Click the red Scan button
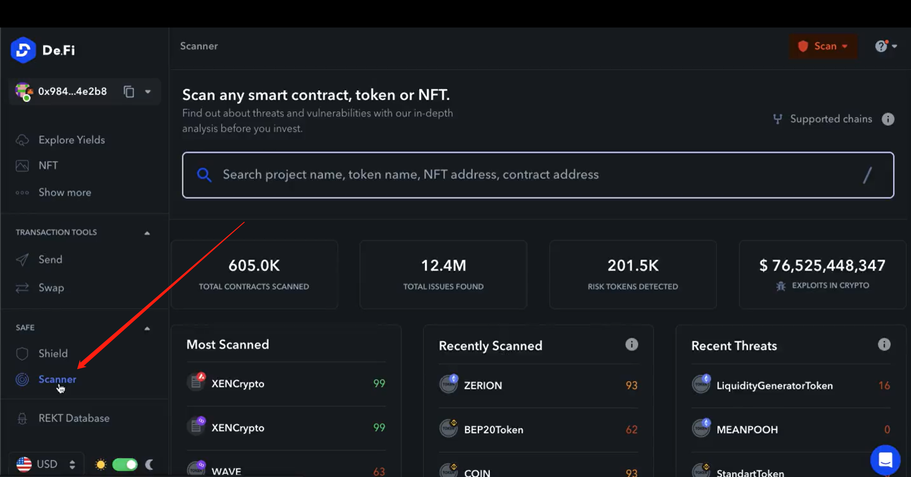 click(x=823, y=46)
